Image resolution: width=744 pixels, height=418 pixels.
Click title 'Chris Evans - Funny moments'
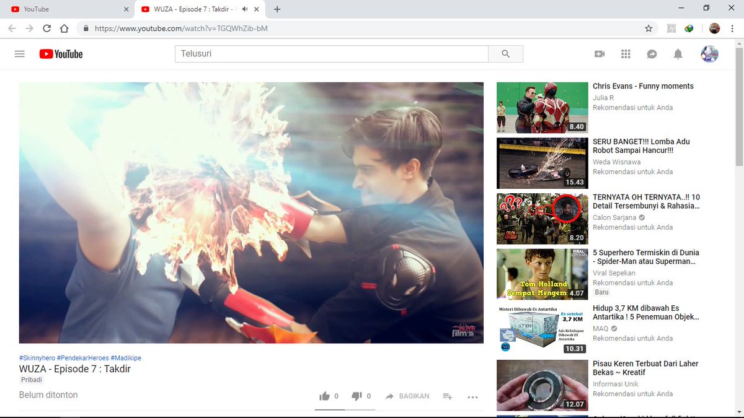pos(643,86)
